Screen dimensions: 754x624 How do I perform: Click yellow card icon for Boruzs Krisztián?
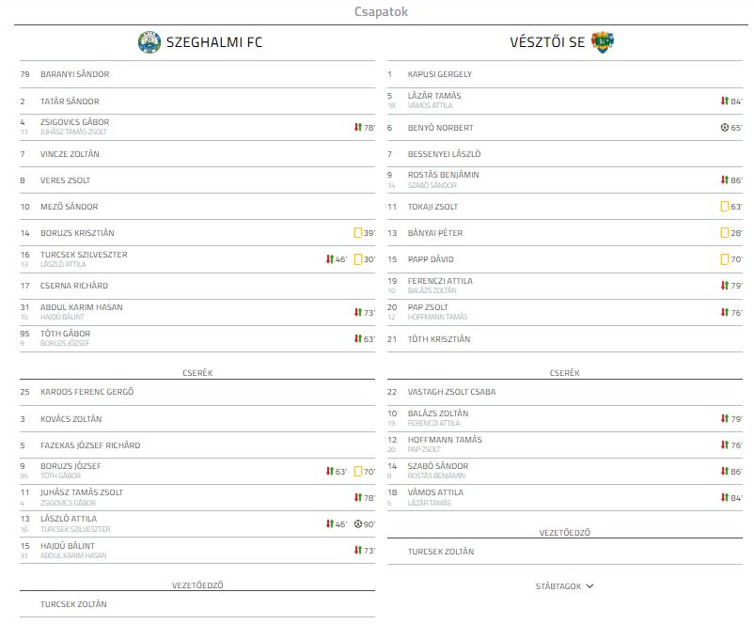[x=358, y=233]
